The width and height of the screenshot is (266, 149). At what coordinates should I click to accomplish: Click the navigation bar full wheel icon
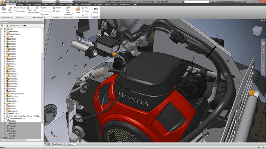point(263,44)
